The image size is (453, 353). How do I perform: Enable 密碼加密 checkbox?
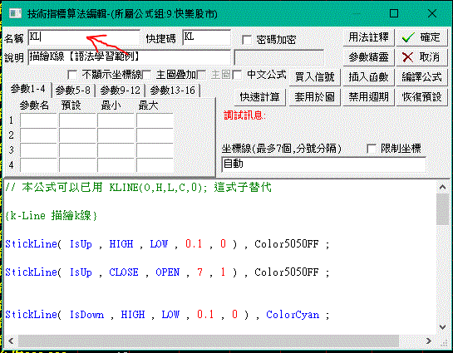pos(246,40)
